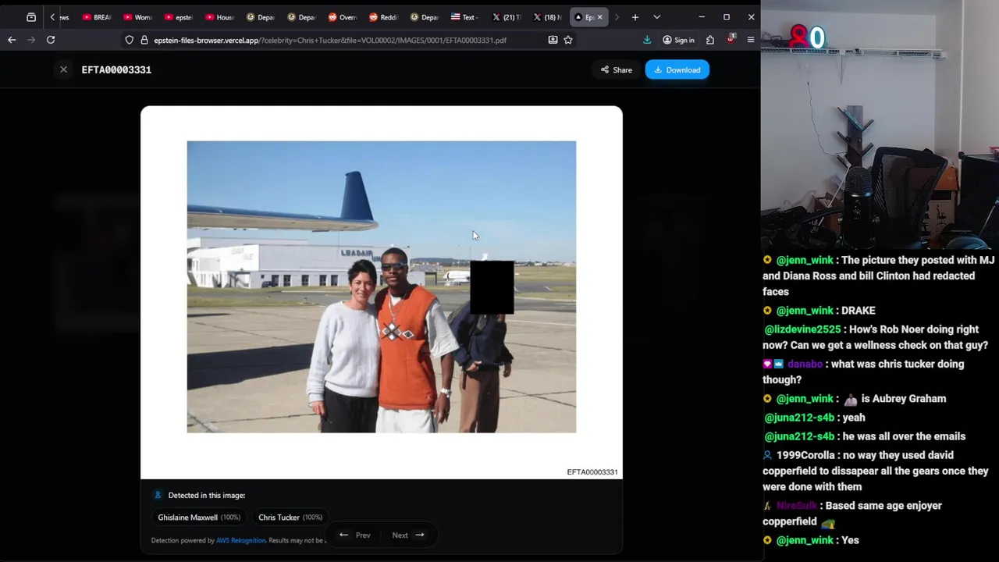The height and width of the screenshot is (562, 999).
Task: Open the new tab with plus icon
Action: 635,17
